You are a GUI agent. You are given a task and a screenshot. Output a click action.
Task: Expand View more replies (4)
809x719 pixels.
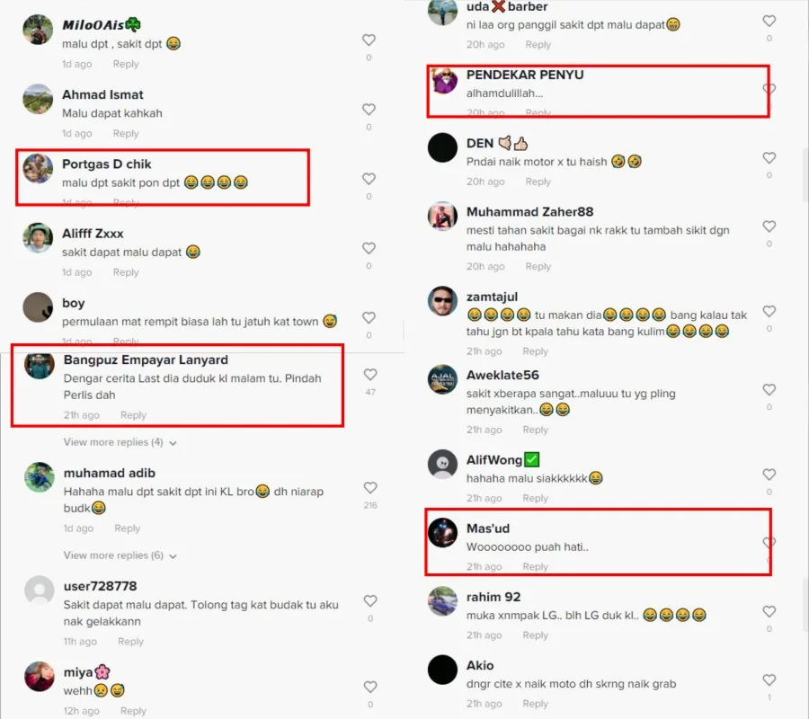(120, 442)
